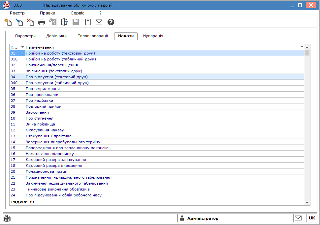Click the save diskette toolbar icon
The image size is (320, 225).
pyautogui.click(x=76, y=22)
